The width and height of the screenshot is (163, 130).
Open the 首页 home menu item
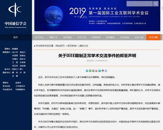(x=16, y=37)
